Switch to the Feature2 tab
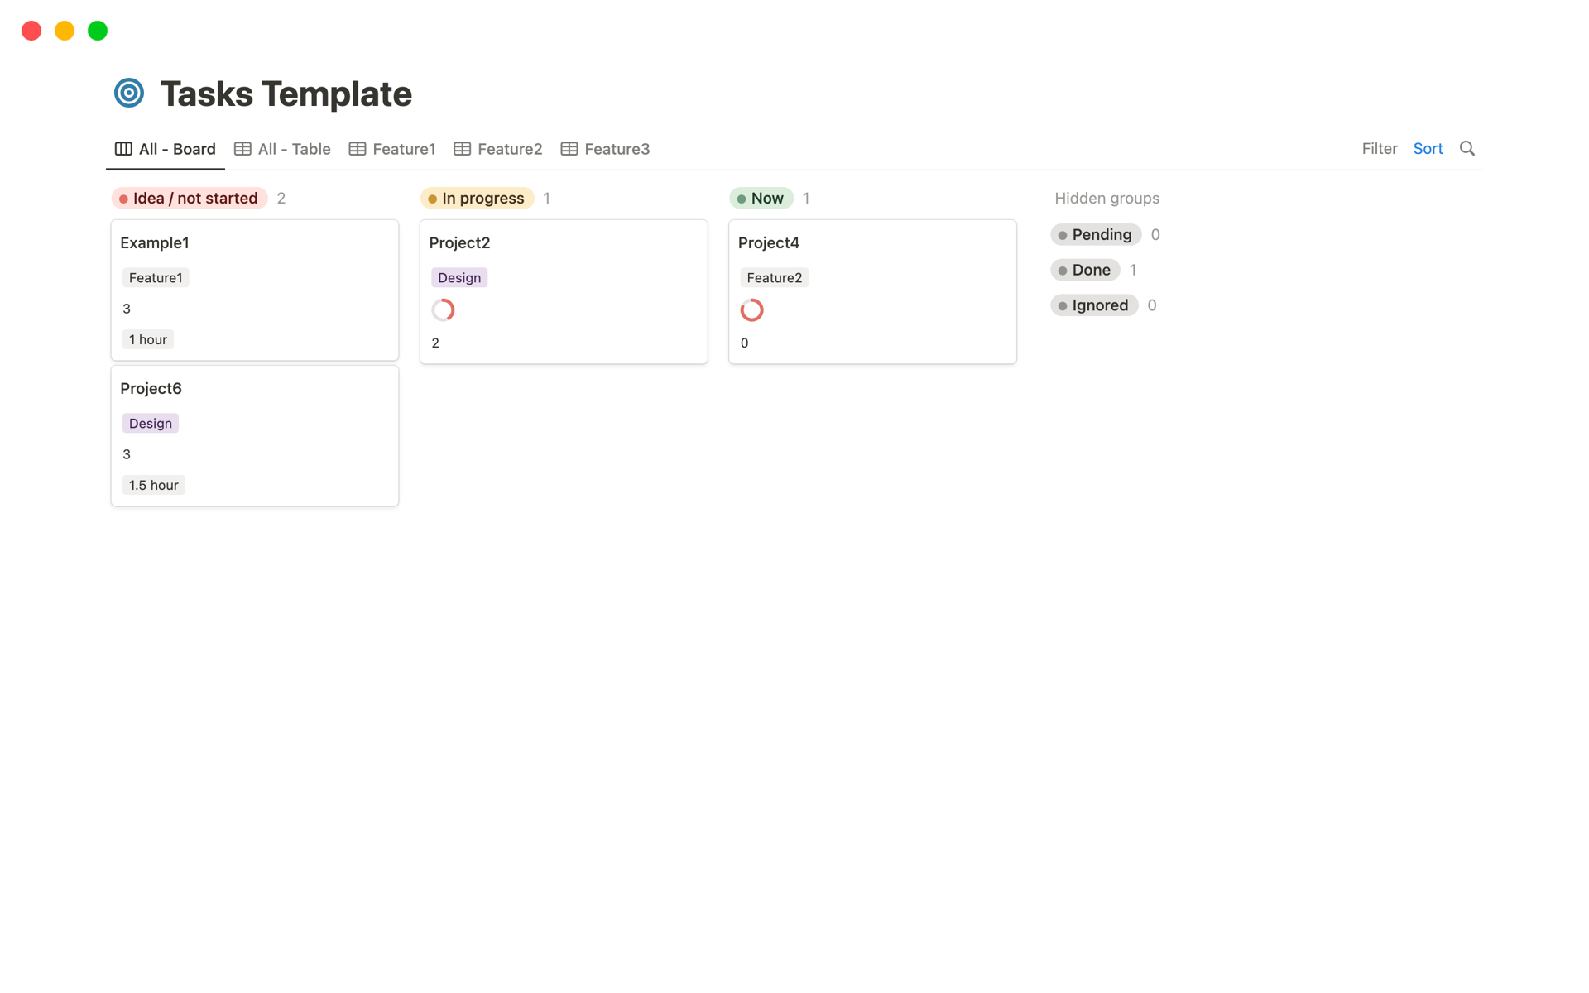This screenshot has width=1589, height=993. (x=510, y=149)
